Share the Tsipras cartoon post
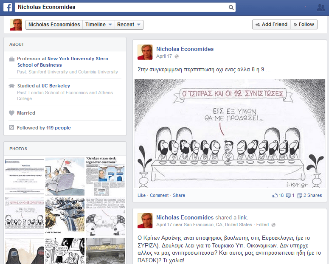 pyautogui.click(x=179, y=195)
